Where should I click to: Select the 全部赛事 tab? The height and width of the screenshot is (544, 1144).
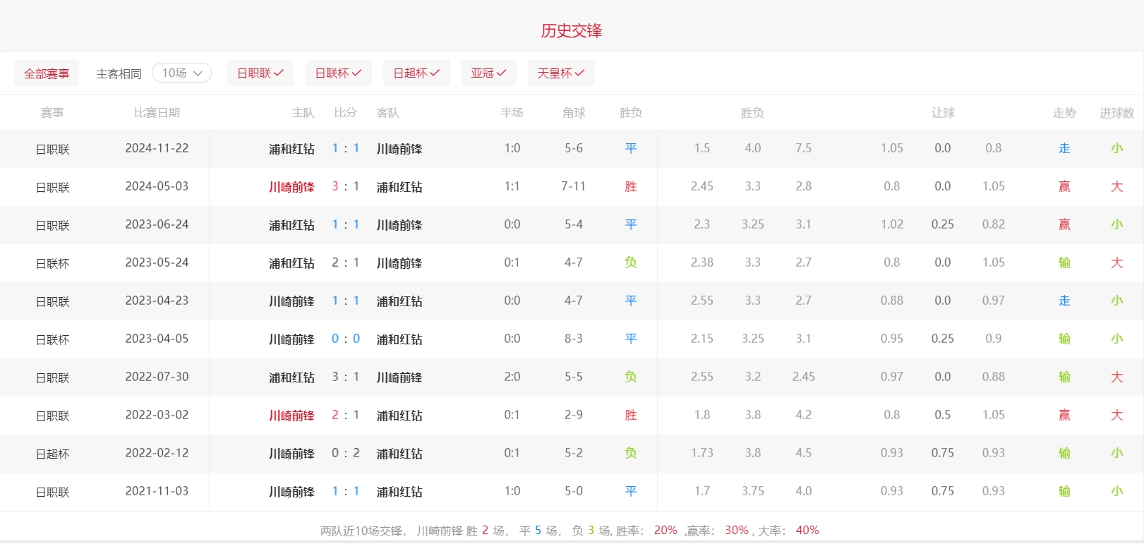click(x=47, y=73)
